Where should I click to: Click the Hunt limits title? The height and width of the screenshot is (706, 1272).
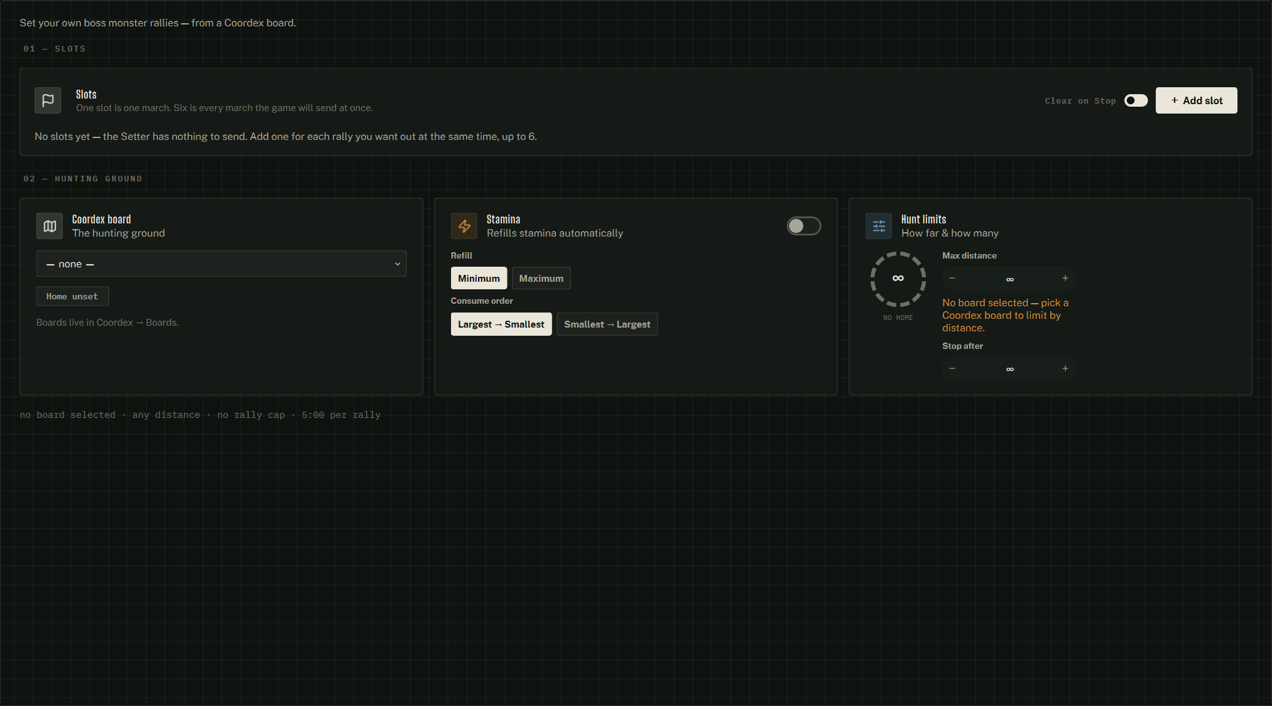923,219
